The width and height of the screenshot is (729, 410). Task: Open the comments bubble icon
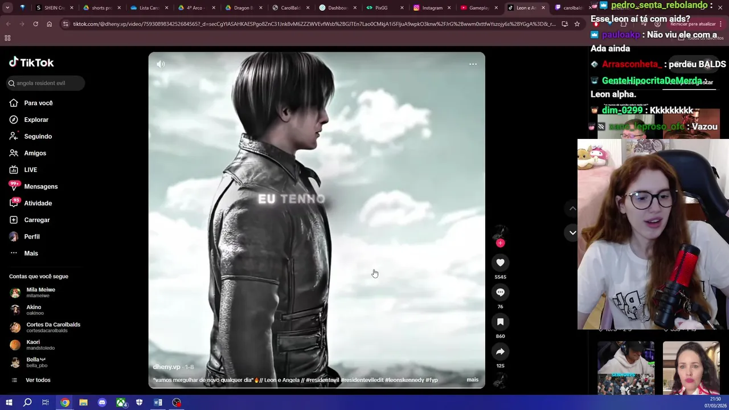500,292
